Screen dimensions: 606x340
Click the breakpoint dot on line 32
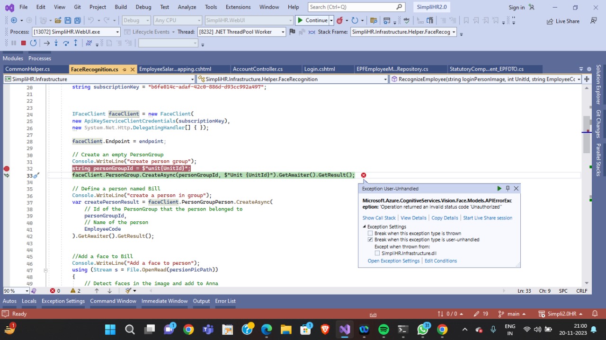7,169
